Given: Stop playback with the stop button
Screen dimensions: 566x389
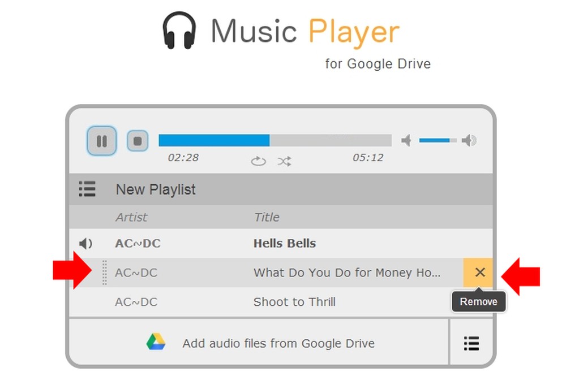Looking at the screenshot, I should (136, 141).
